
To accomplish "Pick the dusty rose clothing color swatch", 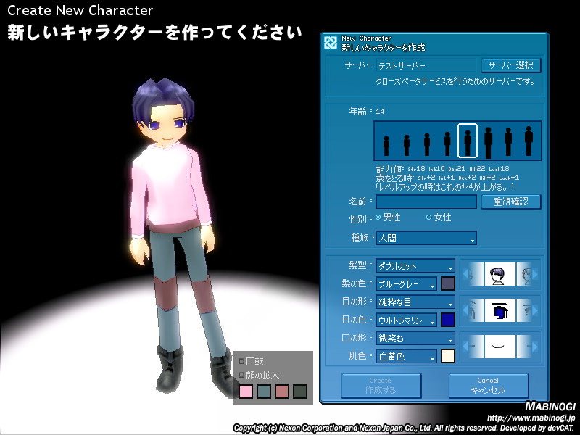I will click(x=282, y=391).
